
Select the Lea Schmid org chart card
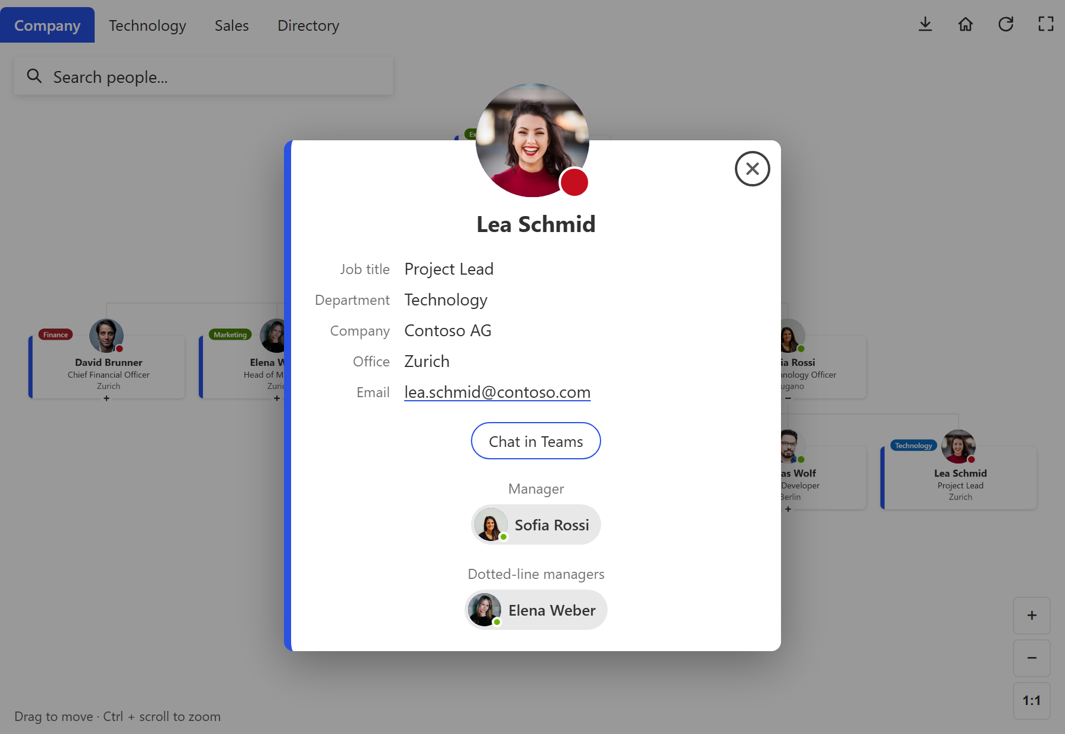(x=959, y=478)
